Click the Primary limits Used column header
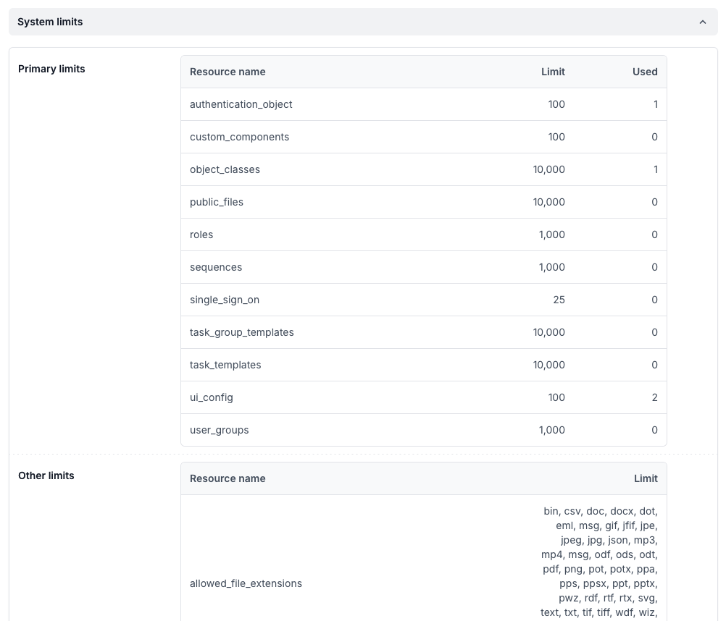The image size is (726, 621). tap(645, 72)
